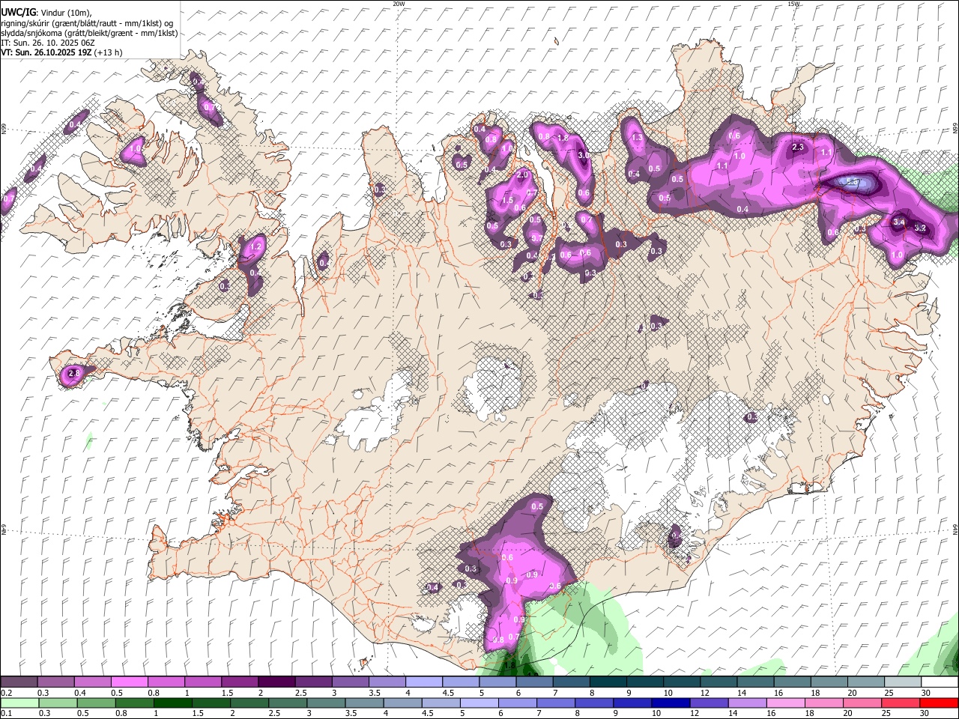Click the '2.8' value on the Snæfellsnes peninsula

(73, 373)
